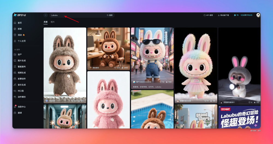Click the 1元试用7天会员 membership link
Image resolution: width=273 pixels, height=144 pixels.
[246, 15]
